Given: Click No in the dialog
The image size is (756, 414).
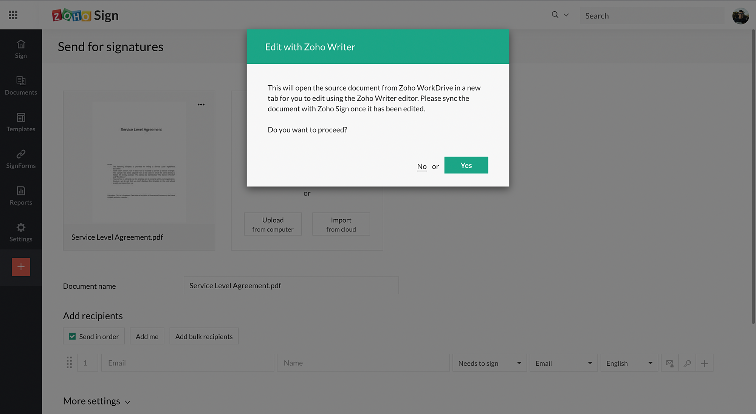Looking at the screenshot, I should tap(422, 166).
